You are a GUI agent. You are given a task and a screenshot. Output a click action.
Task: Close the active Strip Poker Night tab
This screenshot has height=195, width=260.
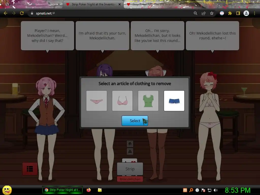(x=120, y=5)
